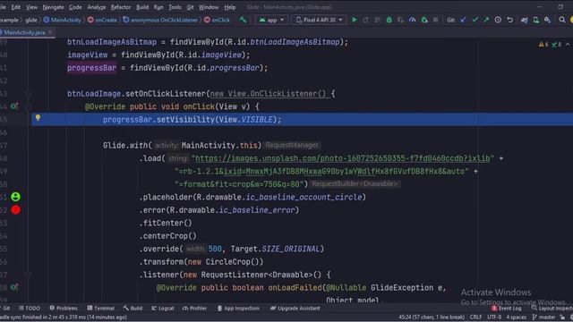Image resolution: width=573 pixels, height=322 pixels.
Task: Click the warnings count indicator
Action: (543, 44)
